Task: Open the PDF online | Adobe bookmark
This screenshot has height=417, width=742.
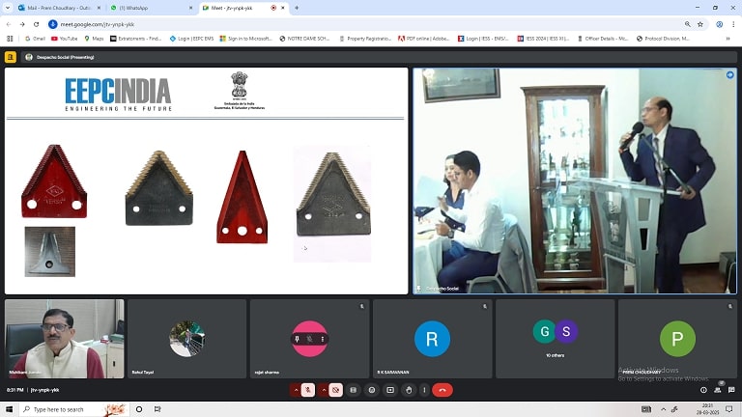Action: [x=424, y=39]
